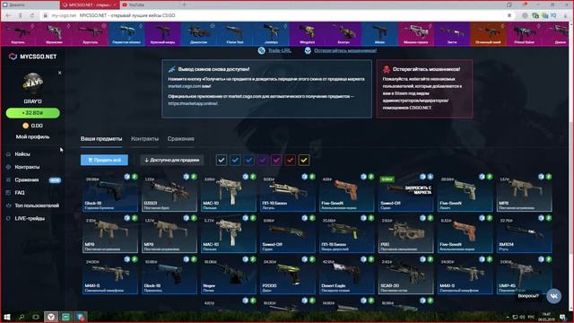Click the gold coin 0.00 balance
The height and width of the screenshot is (323, 574).
tap(33, 126)
